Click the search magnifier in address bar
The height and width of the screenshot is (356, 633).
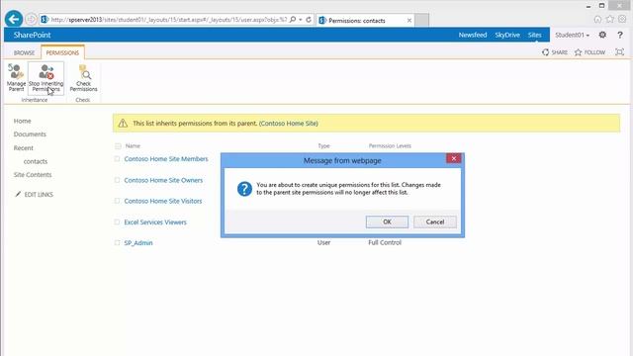[x=293, y=20]
